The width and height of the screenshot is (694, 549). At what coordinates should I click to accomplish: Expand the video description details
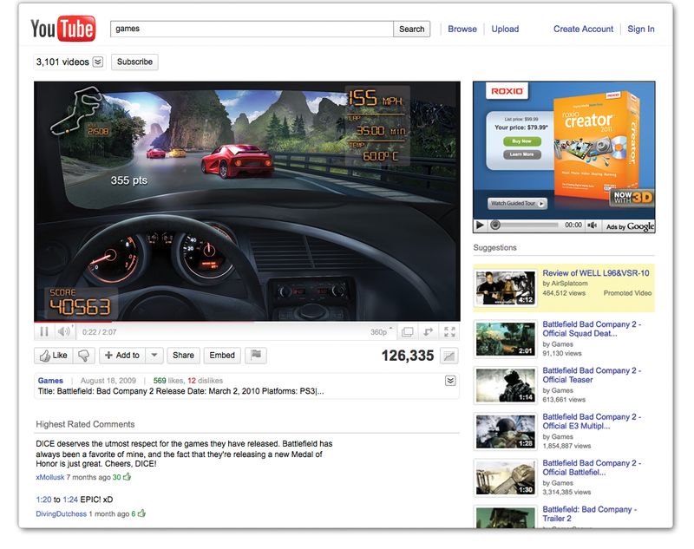[x=450, y=381]
